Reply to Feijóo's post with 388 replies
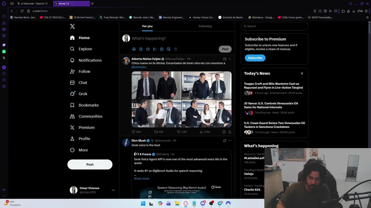 click(x=136, y=132)
